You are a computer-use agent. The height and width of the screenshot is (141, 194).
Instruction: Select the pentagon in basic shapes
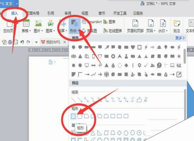click(126, 133)
